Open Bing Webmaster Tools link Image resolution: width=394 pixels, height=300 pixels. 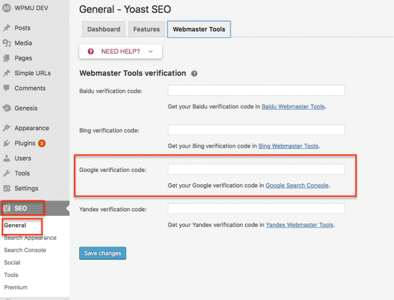288,146
